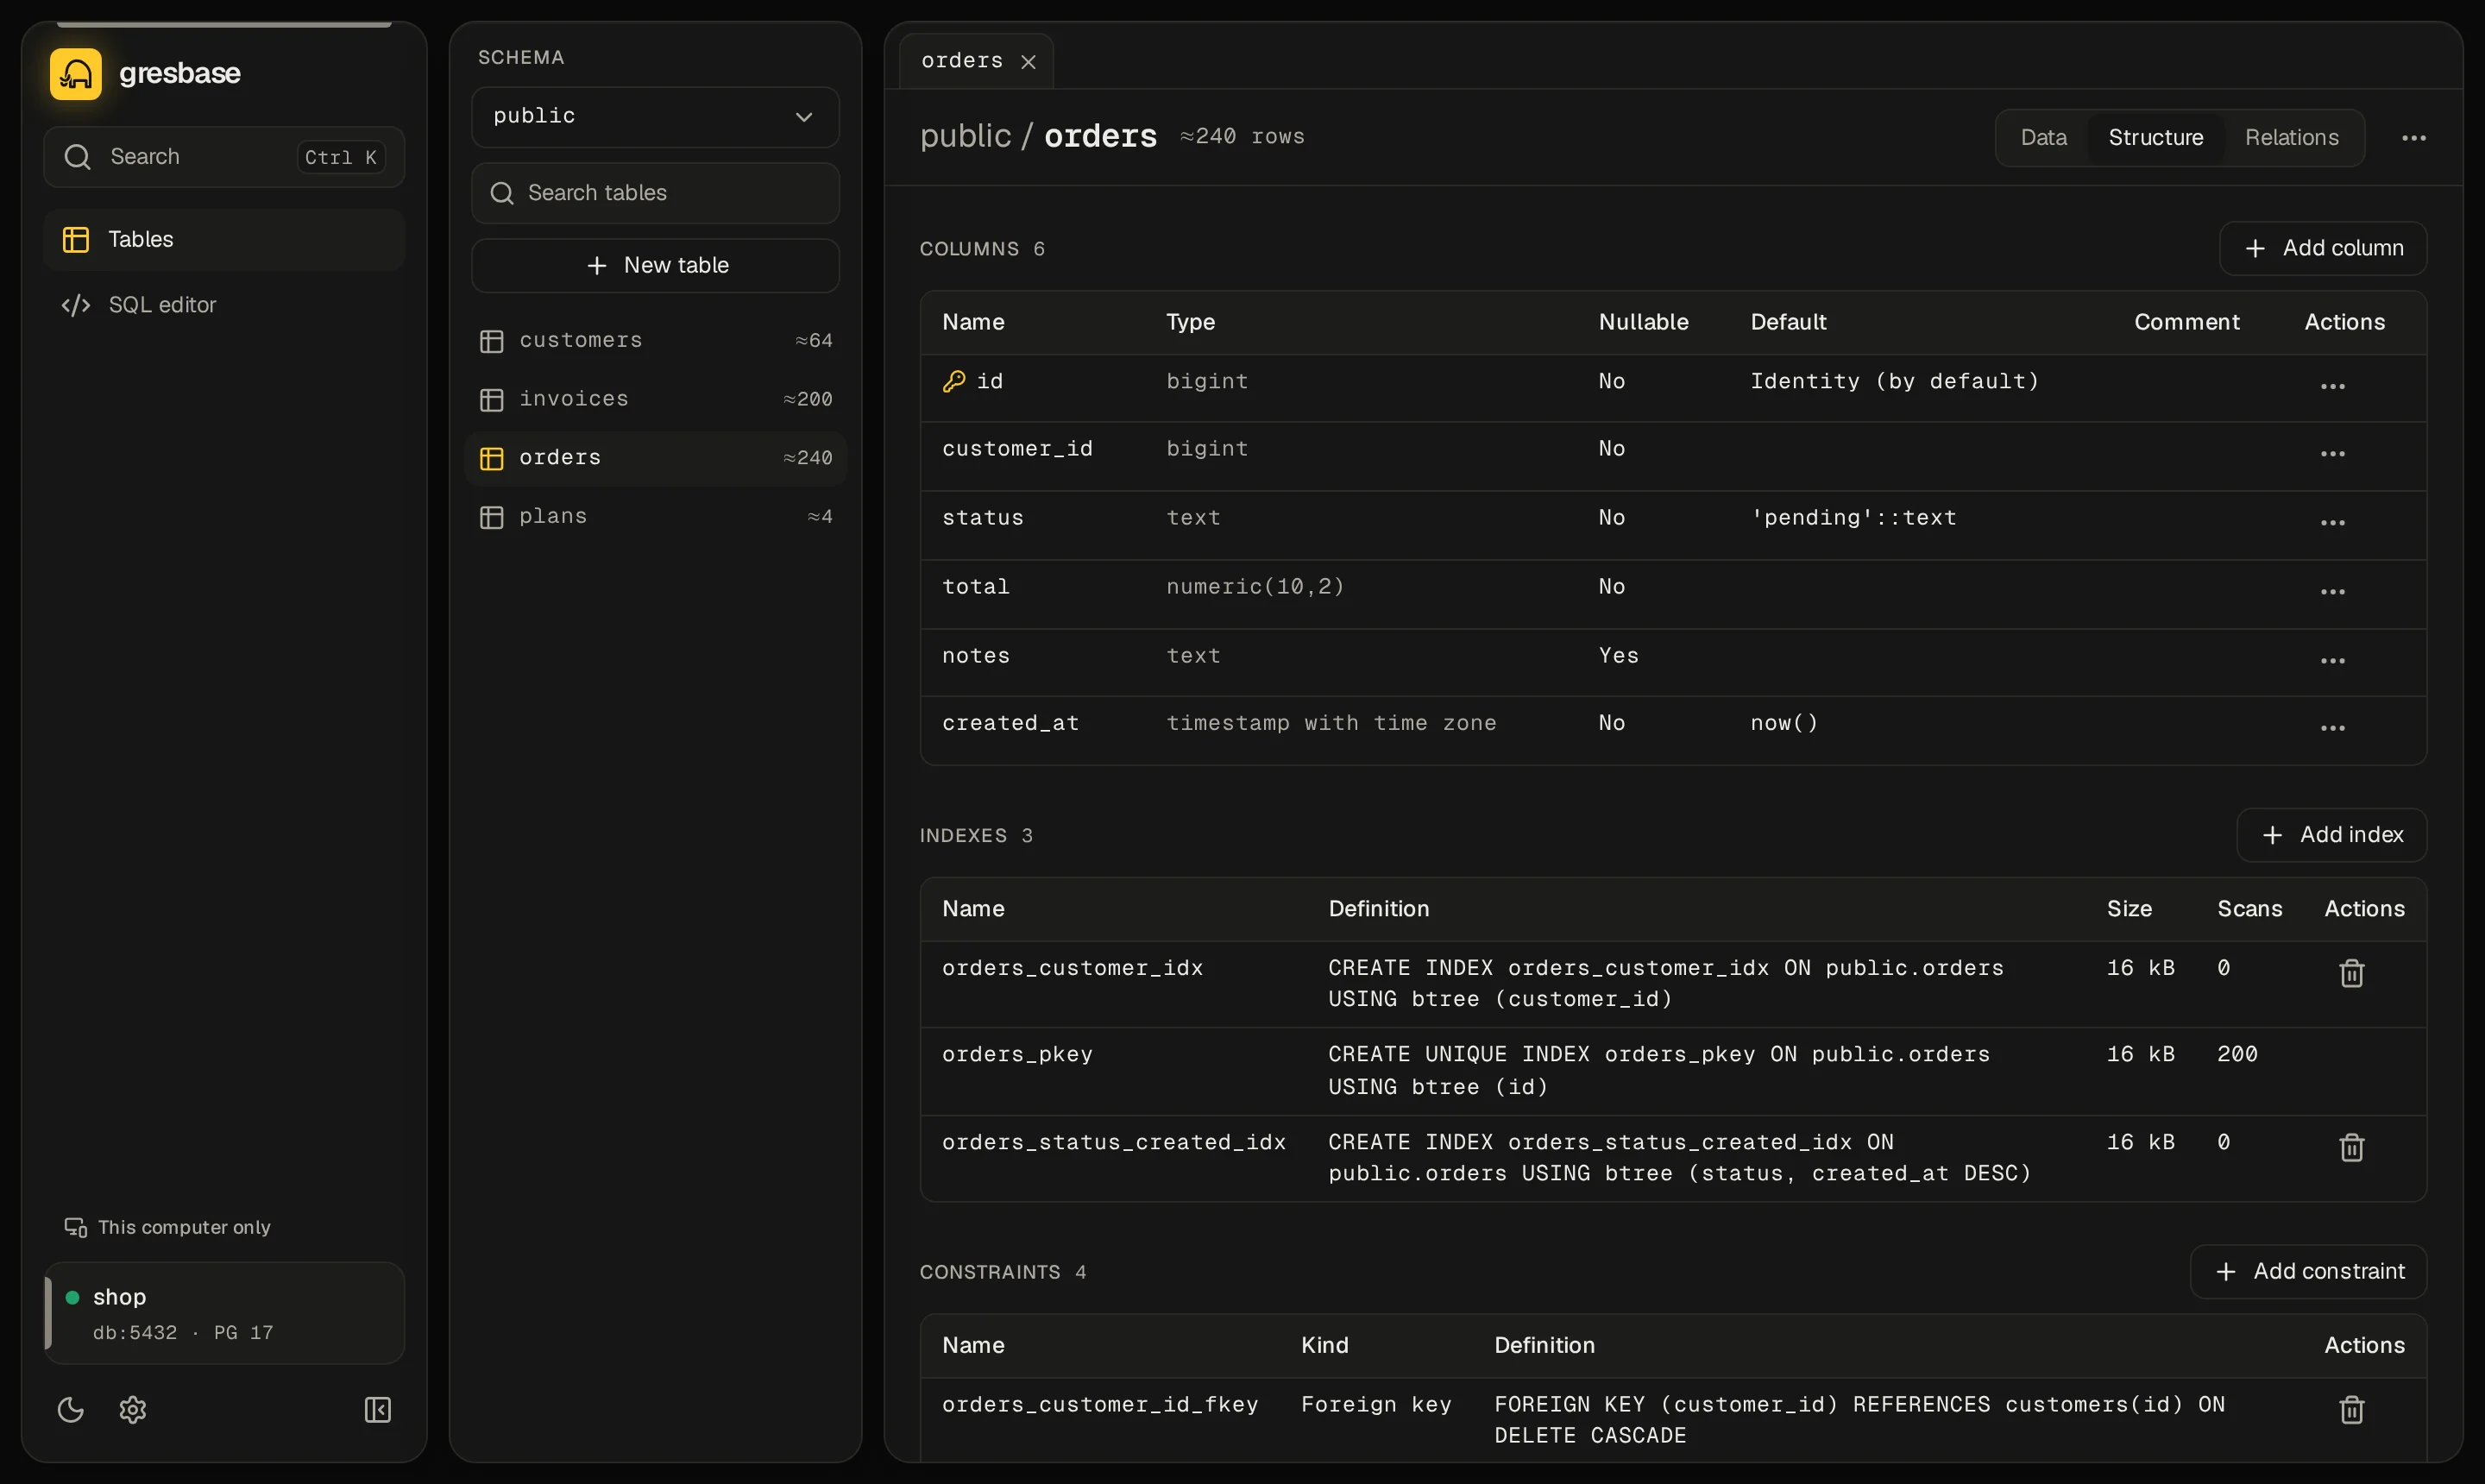Screen dimensions: 2485x1484
Task: Select the orders table in list
Action: click(655, 458)
